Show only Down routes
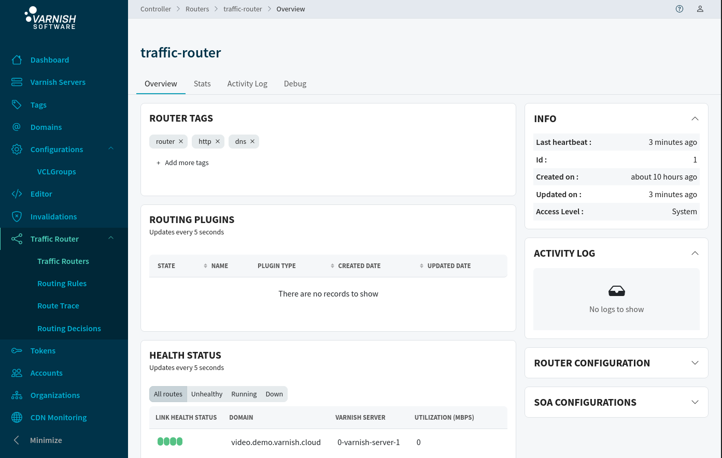 274,394
